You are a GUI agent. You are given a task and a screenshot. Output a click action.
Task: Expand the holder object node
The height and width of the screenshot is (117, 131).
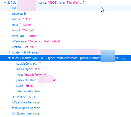9,52
